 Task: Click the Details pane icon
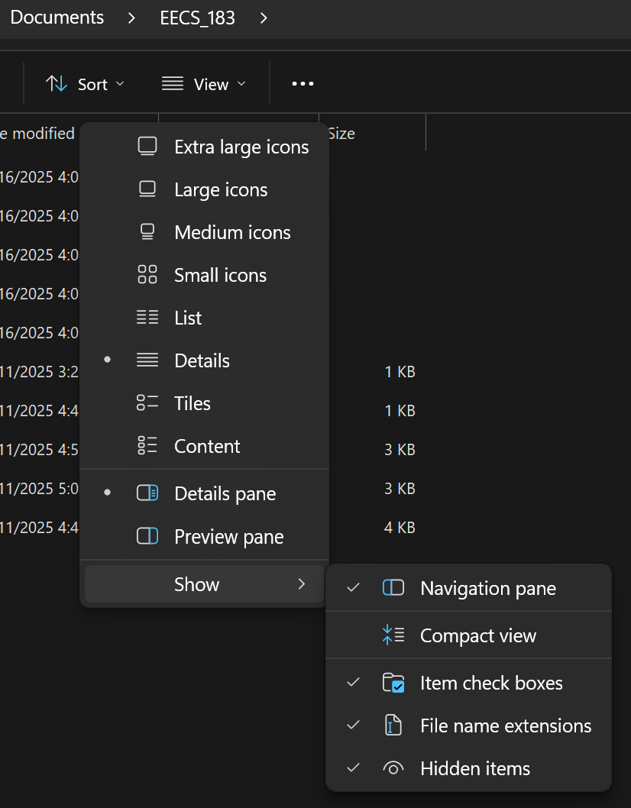(147, 493)
